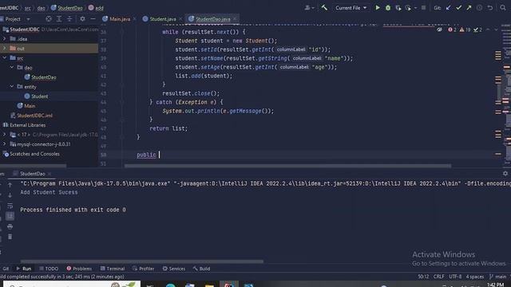The image size is (511, 287).
Task: Select StudentDao class in project tree
Action: click(43, 77)
